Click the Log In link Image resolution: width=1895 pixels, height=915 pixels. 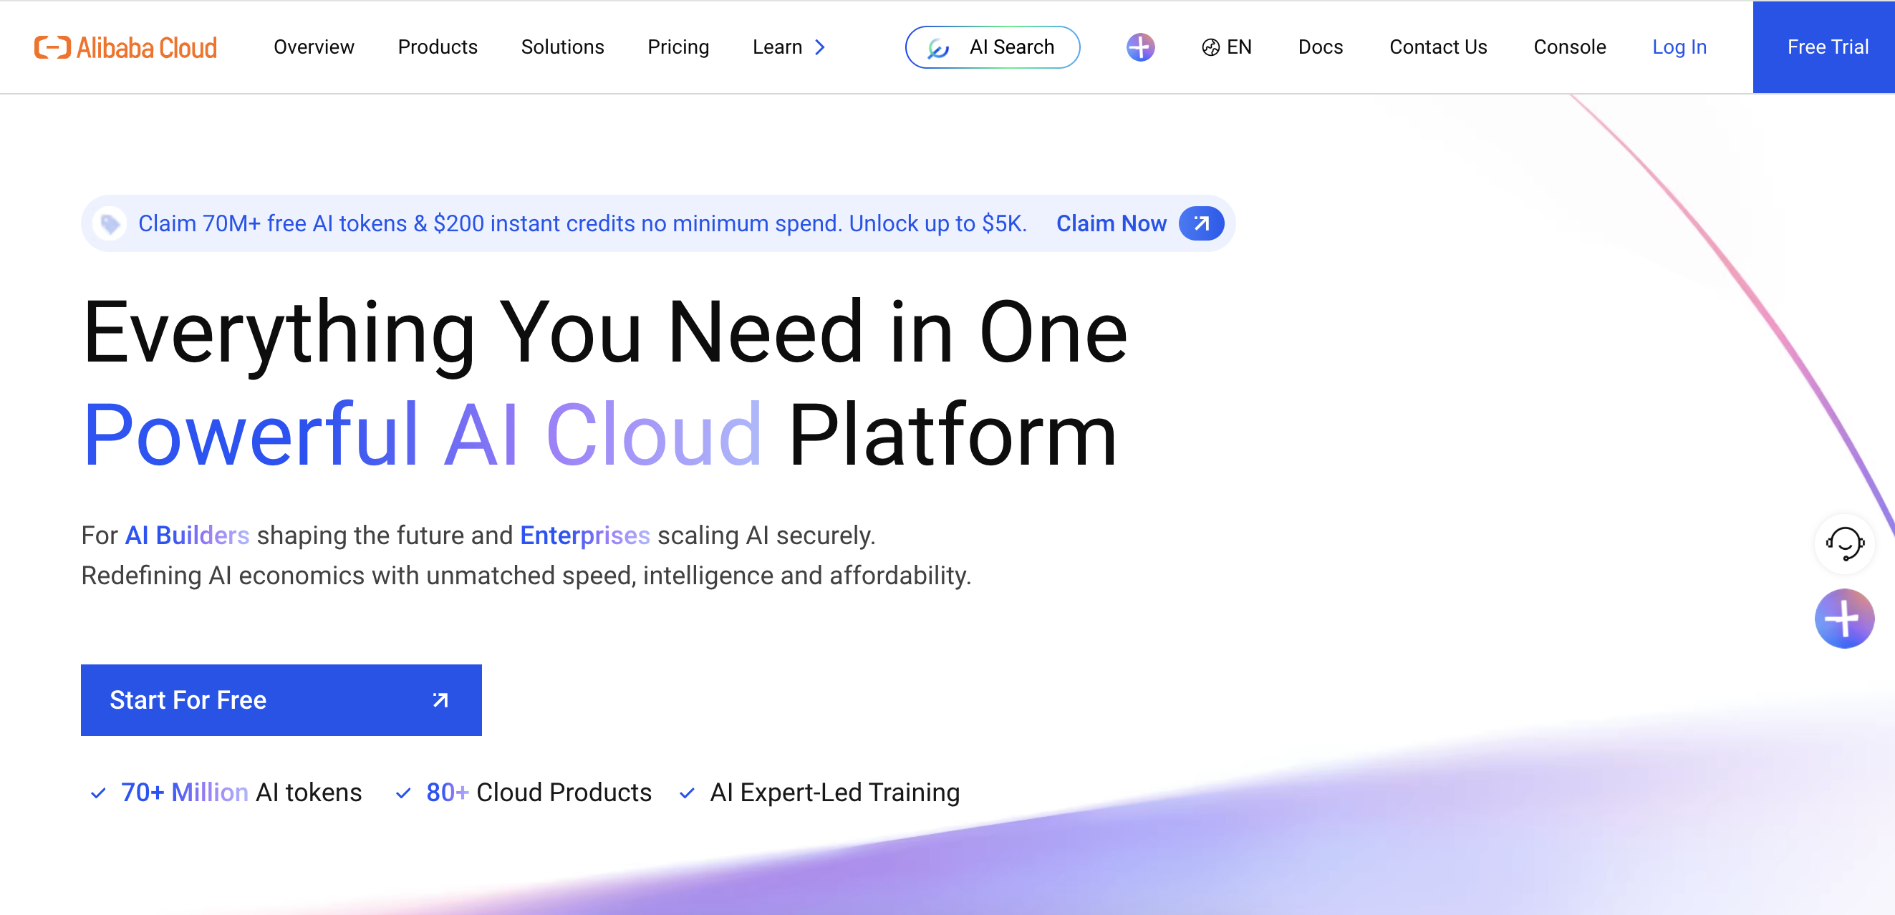(1679, 47)
